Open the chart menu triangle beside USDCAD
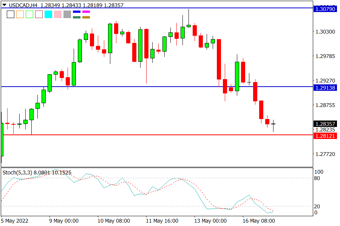 coord(4,5)
